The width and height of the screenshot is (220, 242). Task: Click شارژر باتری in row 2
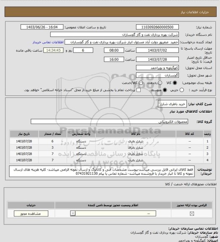point(136,148)
